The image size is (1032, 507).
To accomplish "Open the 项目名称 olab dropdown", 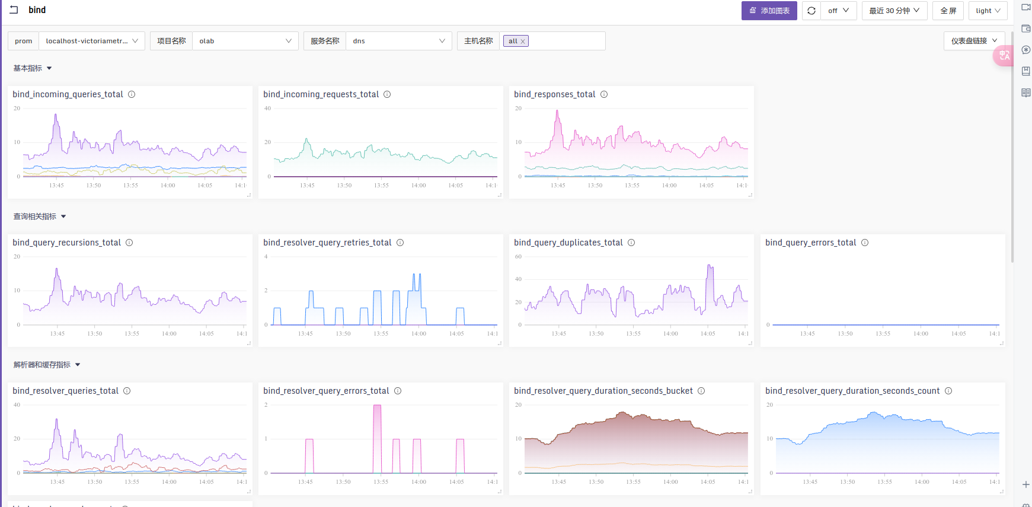I will 245,41.
